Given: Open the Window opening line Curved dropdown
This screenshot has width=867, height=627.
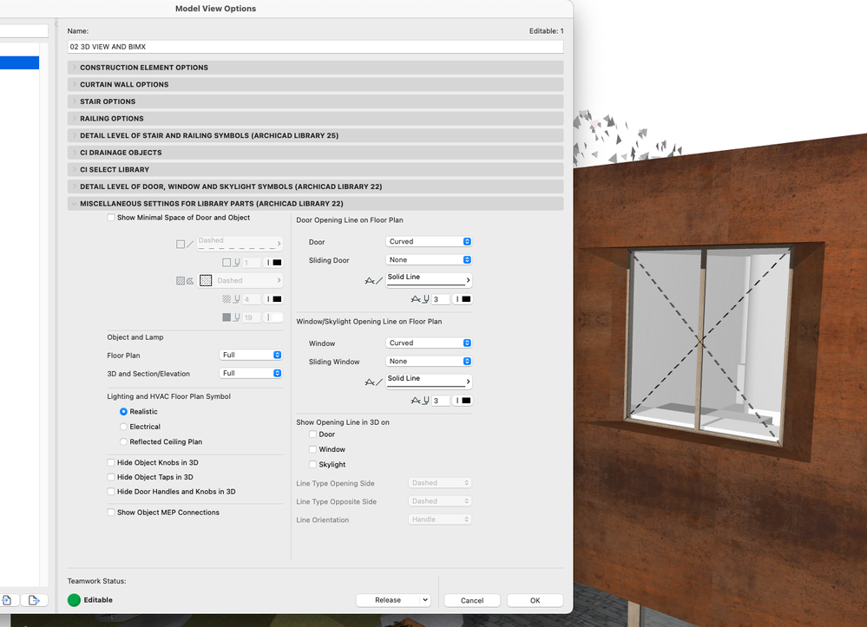Looking at the screenshot, I should 429,343.
